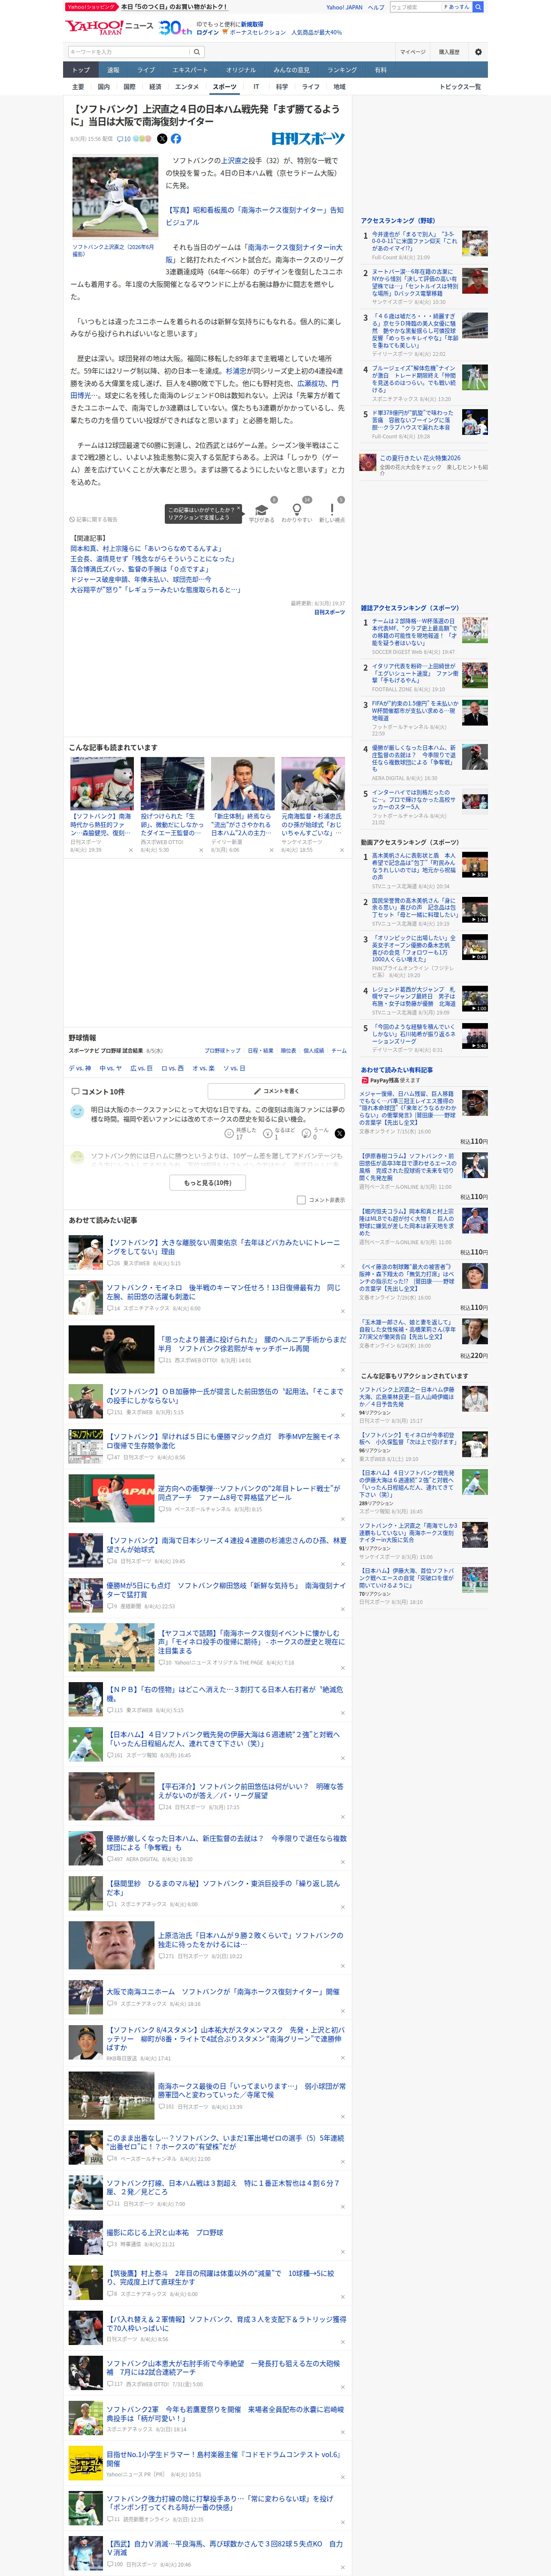Click the top web search button

click(x=478, y=7)
